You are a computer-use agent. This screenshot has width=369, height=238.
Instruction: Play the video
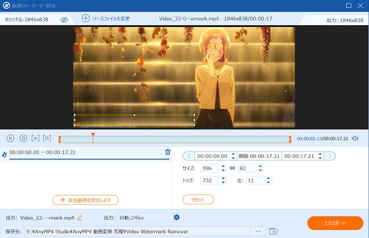tap(10, 138)
